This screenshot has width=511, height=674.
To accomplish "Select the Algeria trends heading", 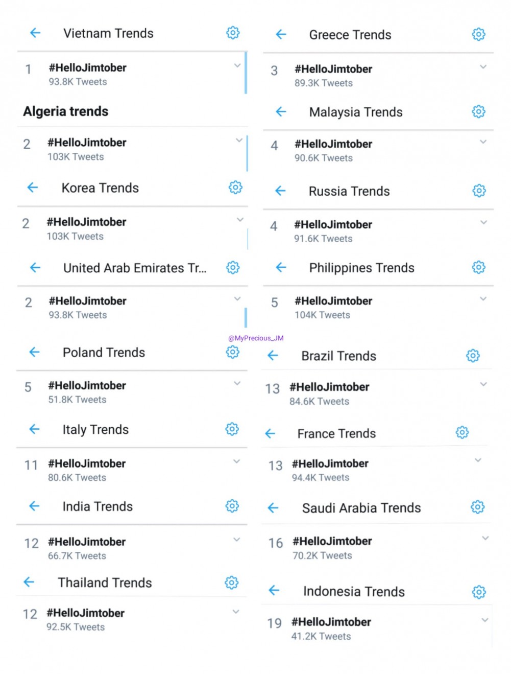I will coord(66,111).
